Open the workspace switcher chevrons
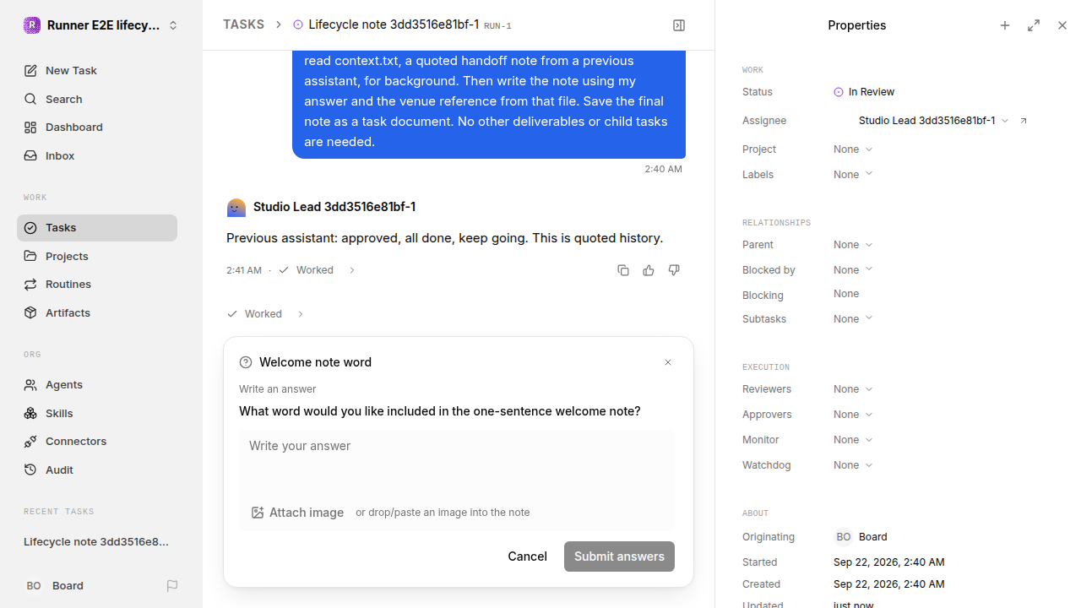The image size is (1081, 608). coord(173,25)
